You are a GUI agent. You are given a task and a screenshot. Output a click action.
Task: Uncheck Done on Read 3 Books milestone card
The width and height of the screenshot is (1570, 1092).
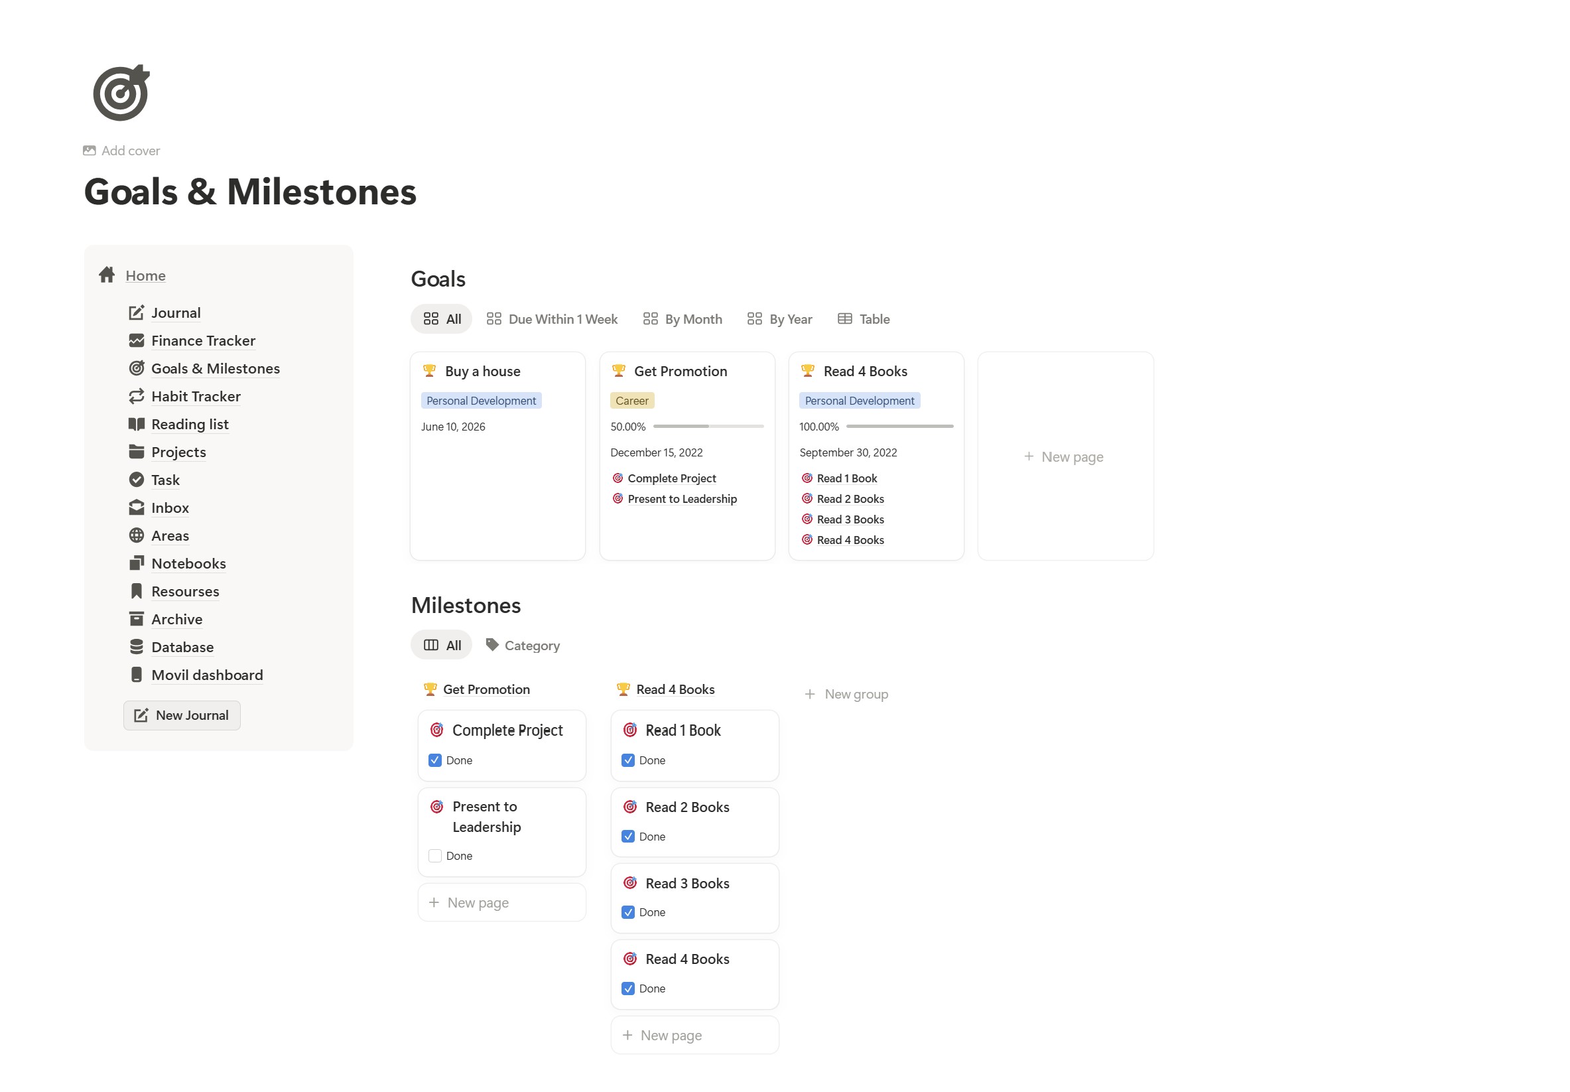628,912
